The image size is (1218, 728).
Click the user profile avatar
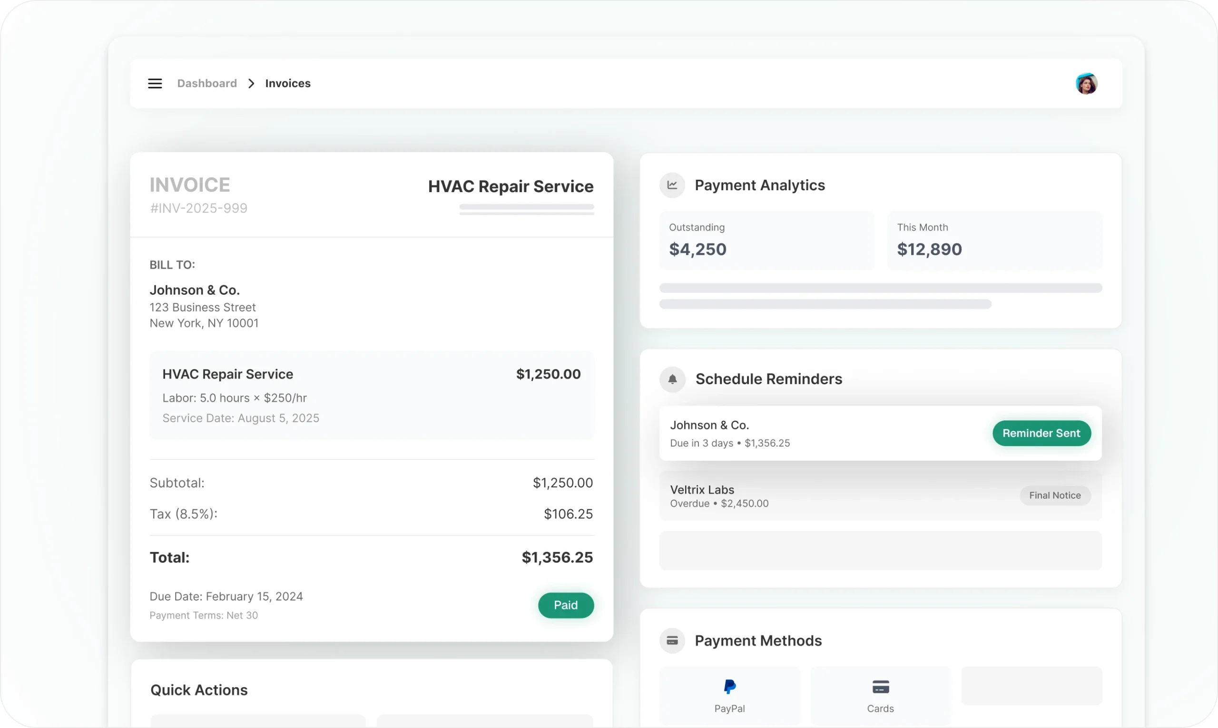pyautogui.click(x=1086, y=83)
